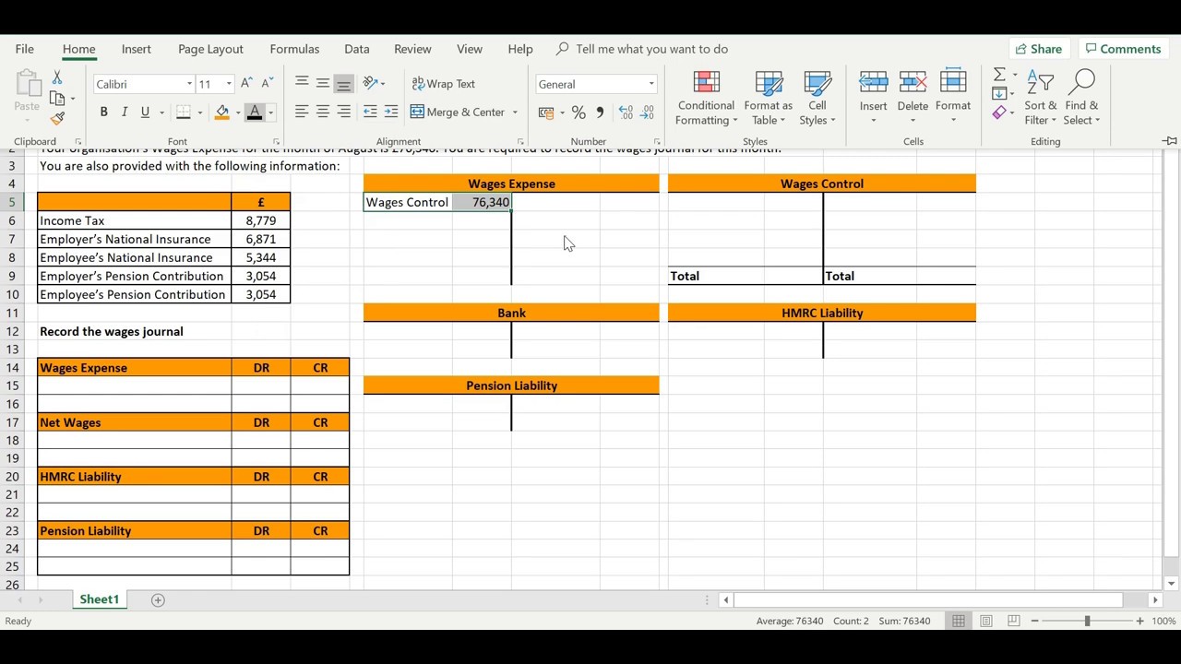Select the Sheet1 tab
This screenshot has width=1181, height=664.
[99, 599]
